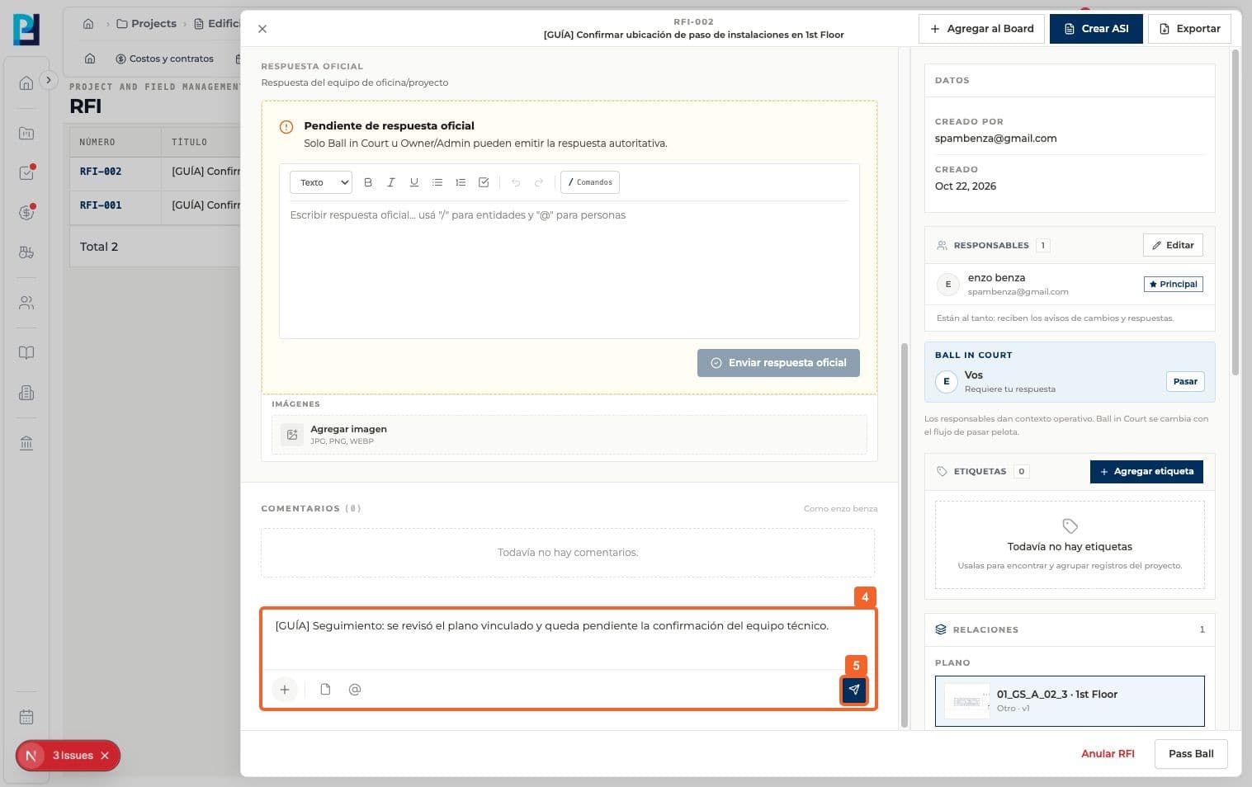Underline text in the official response editor
The image size is (1252, 787).
click(414, 182)
